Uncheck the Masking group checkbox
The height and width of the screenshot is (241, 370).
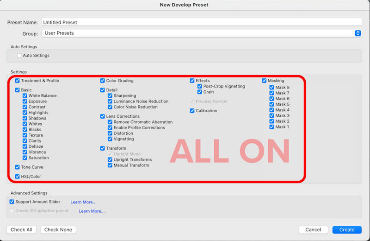tap(264, 81)
